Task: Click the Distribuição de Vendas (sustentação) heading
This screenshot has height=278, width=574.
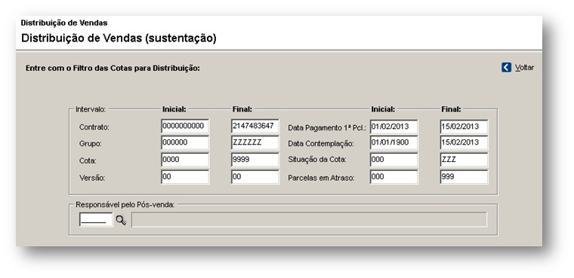Action: coord(119,38)
